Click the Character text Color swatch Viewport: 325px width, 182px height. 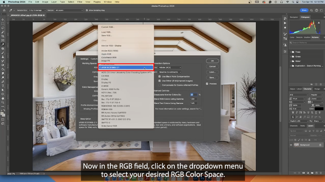click(x=319, y=109)
